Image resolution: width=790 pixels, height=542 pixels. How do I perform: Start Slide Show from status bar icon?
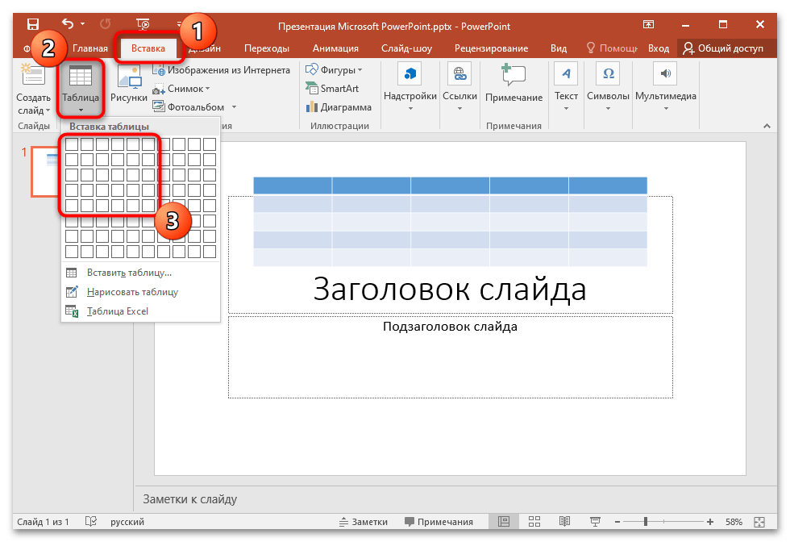(x=595, y=522)
